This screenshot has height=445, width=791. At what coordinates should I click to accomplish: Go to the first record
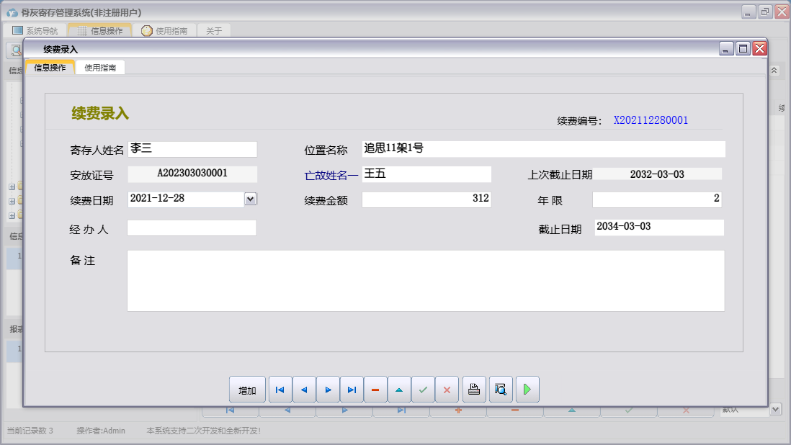pyautogui.click(x=280, y=390)
